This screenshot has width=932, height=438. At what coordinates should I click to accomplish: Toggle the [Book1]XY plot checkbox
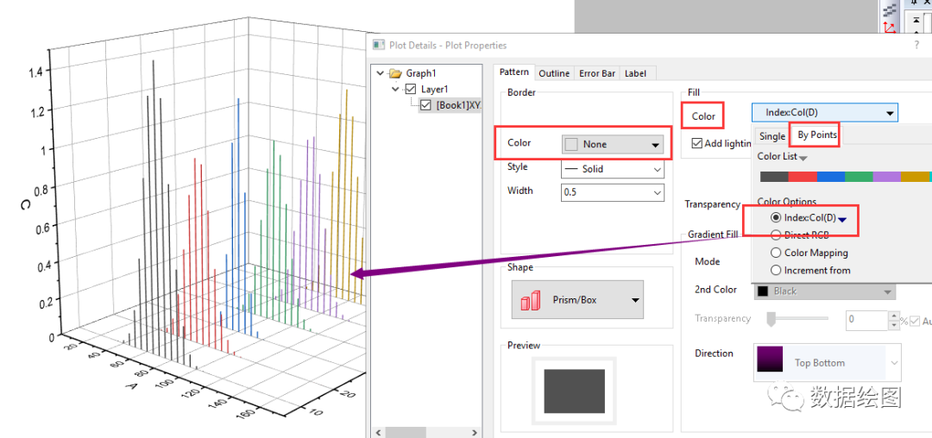point(425,105)
